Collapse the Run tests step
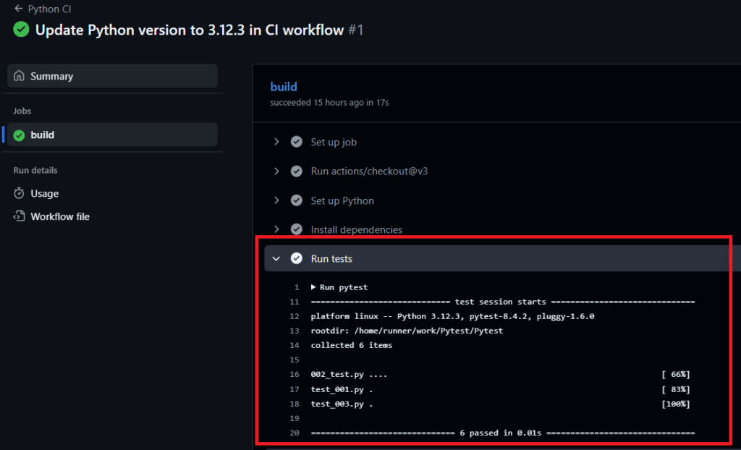741x450 pixels. pos(276,258)
